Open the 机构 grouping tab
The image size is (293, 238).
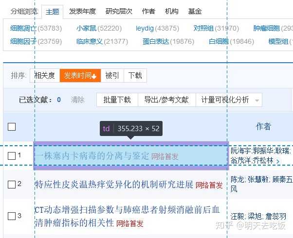tap(172, 11)
